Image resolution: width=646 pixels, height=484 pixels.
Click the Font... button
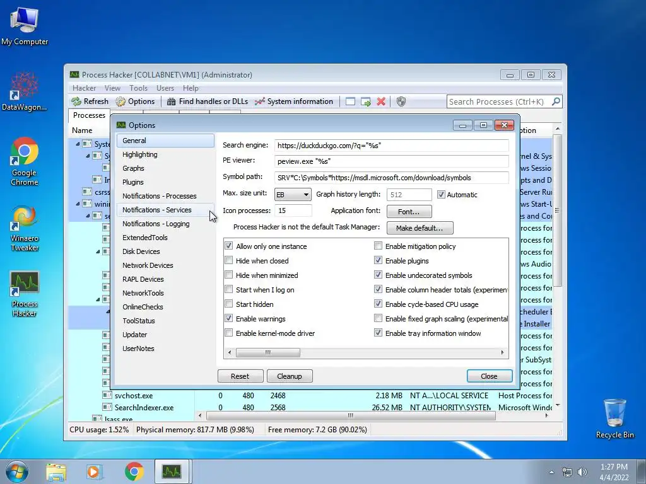pos(409,212)
